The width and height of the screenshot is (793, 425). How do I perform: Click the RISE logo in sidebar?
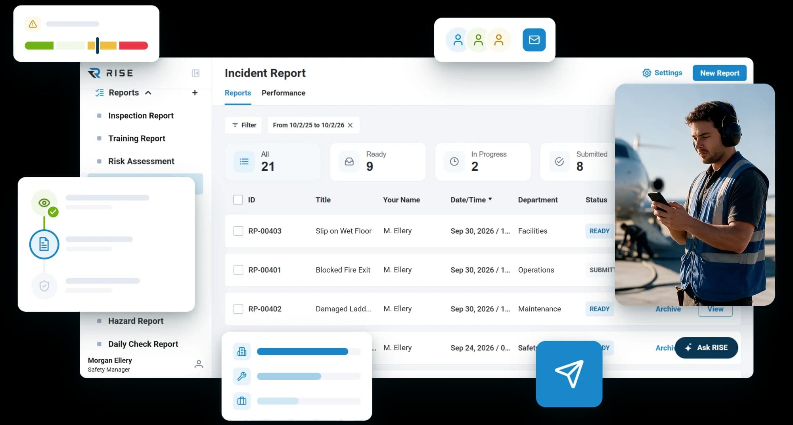click(110, 73)
